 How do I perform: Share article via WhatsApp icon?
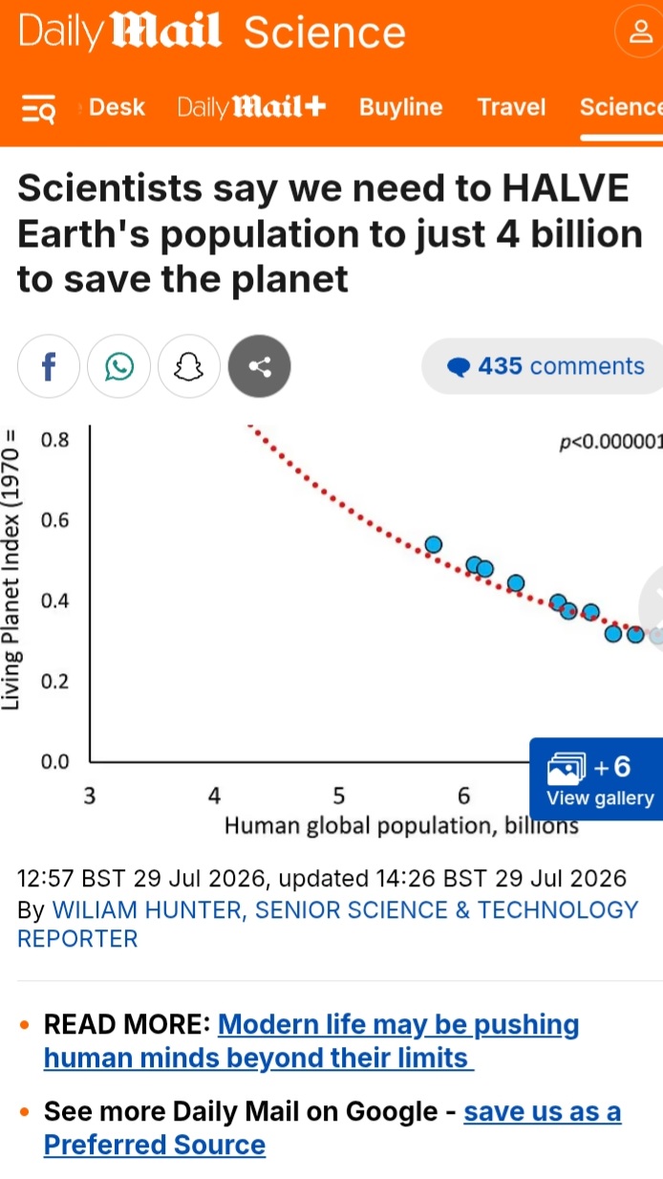[119, 366]
